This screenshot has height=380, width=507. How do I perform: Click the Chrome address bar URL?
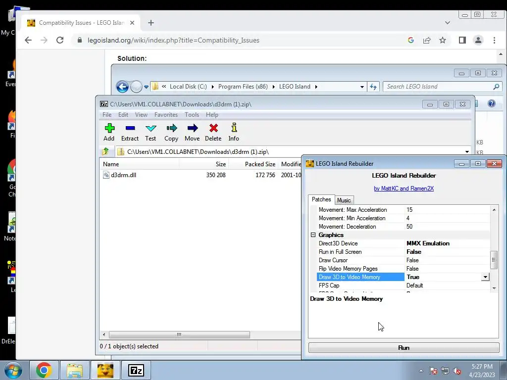[173, 40]
